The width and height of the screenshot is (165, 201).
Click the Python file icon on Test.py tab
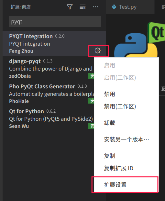click(114, 7)
